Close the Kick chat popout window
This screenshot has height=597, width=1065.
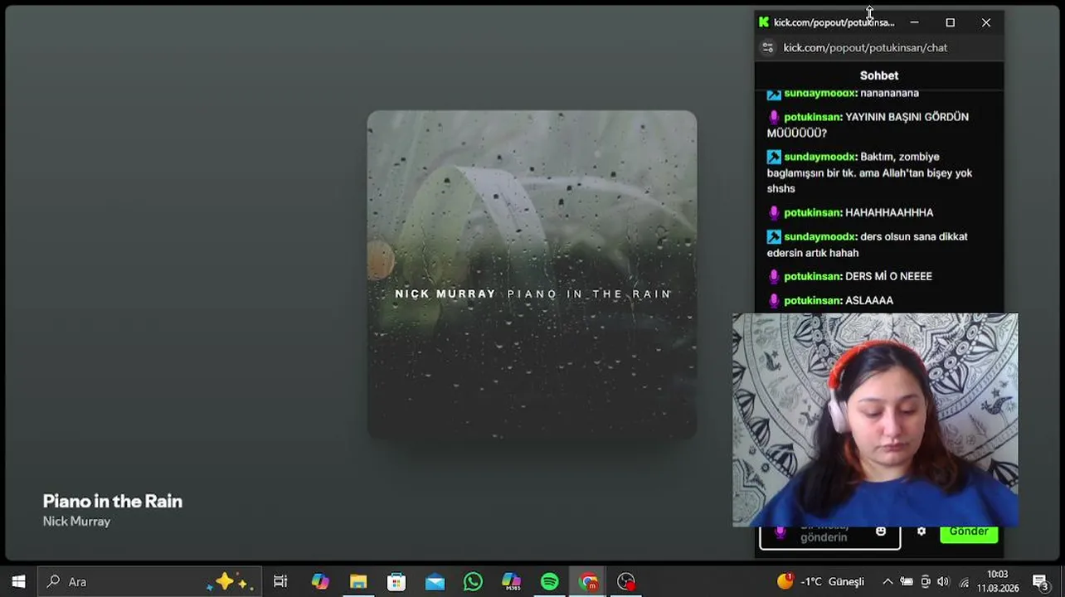[x=986, y=22]
